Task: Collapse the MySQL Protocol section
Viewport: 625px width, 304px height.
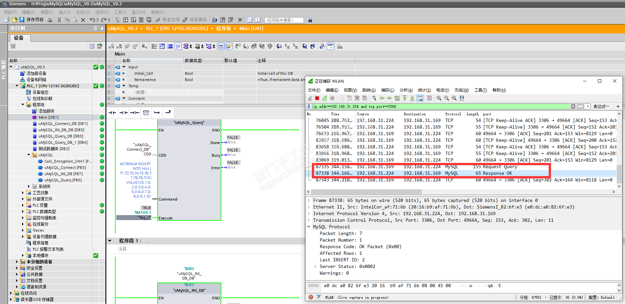Action: (309, 227)
